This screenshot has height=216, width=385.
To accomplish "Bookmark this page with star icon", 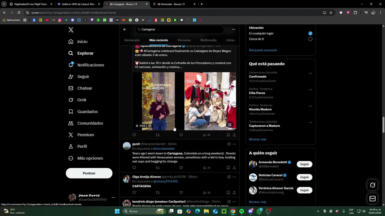I will [331, 13].
